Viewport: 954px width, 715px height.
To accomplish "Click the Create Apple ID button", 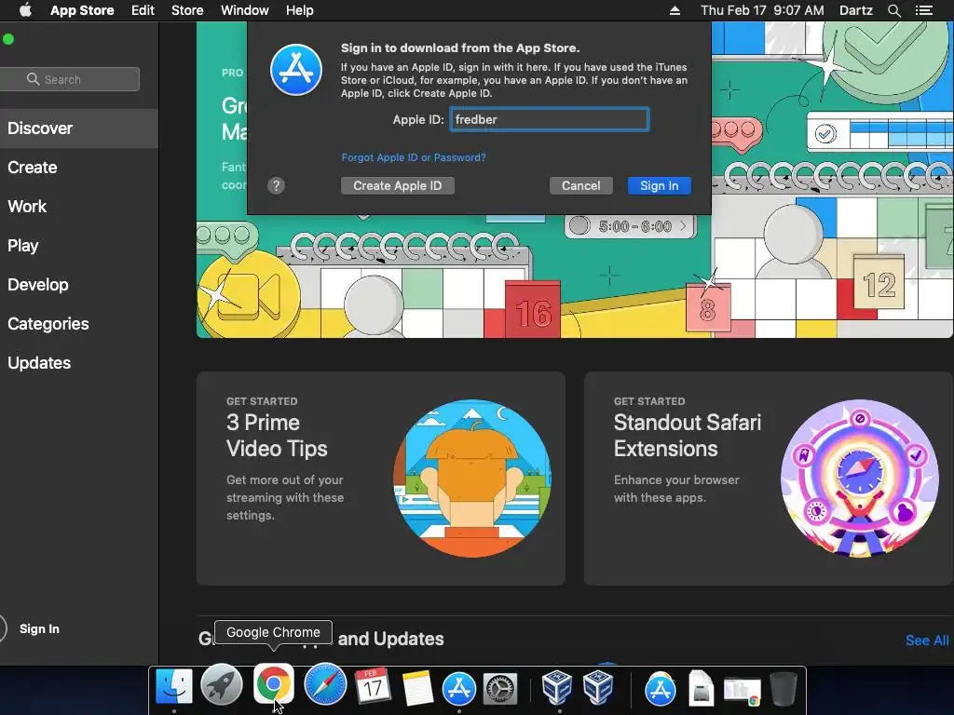I will coord(397,185).
